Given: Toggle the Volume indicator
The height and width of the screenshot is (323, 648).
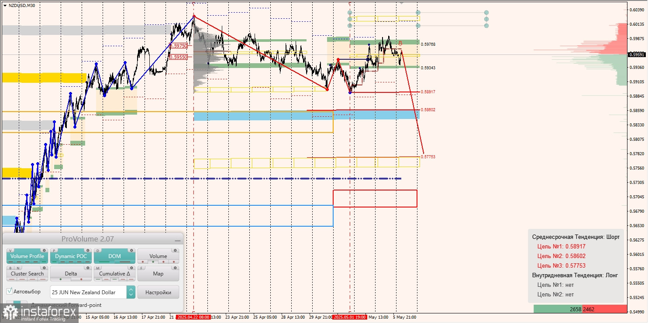Looking at the screenshot, I should [x=158, y=256].
